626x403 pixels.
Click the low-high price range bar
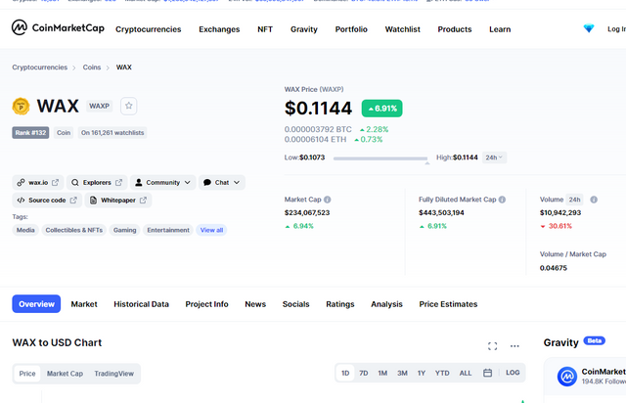pyautogui.click(x=380, y=158)
